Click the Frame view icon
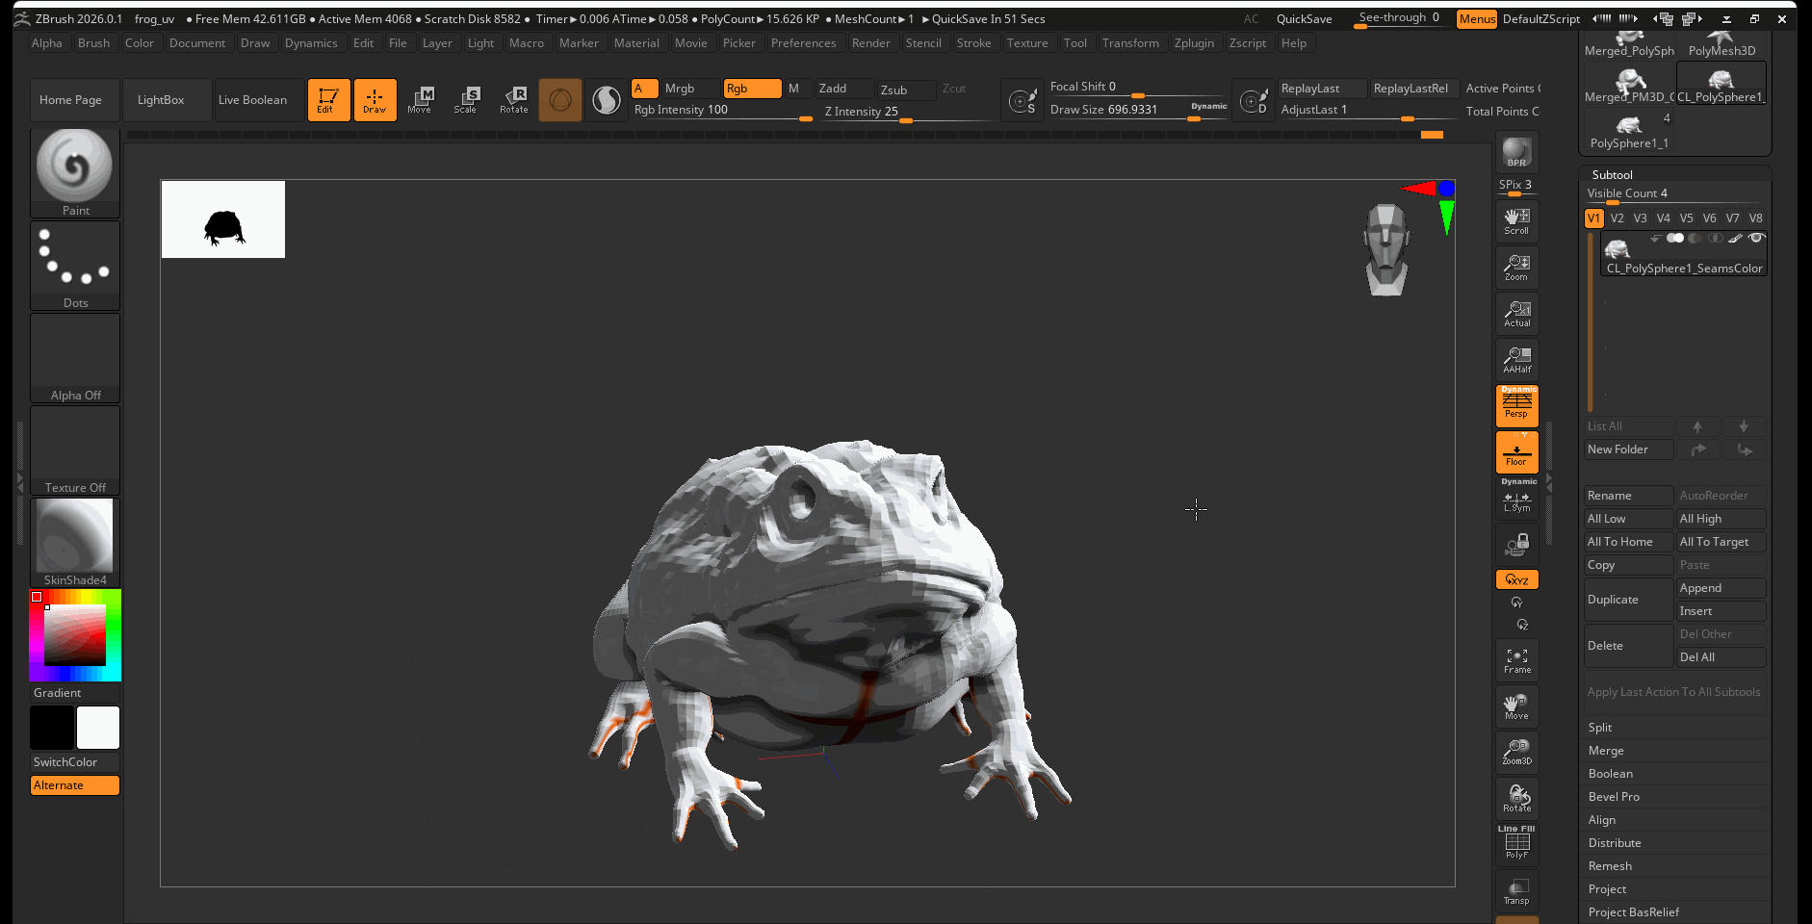The width and height of the screenshot is (1812, 924). coord(1516,660)
